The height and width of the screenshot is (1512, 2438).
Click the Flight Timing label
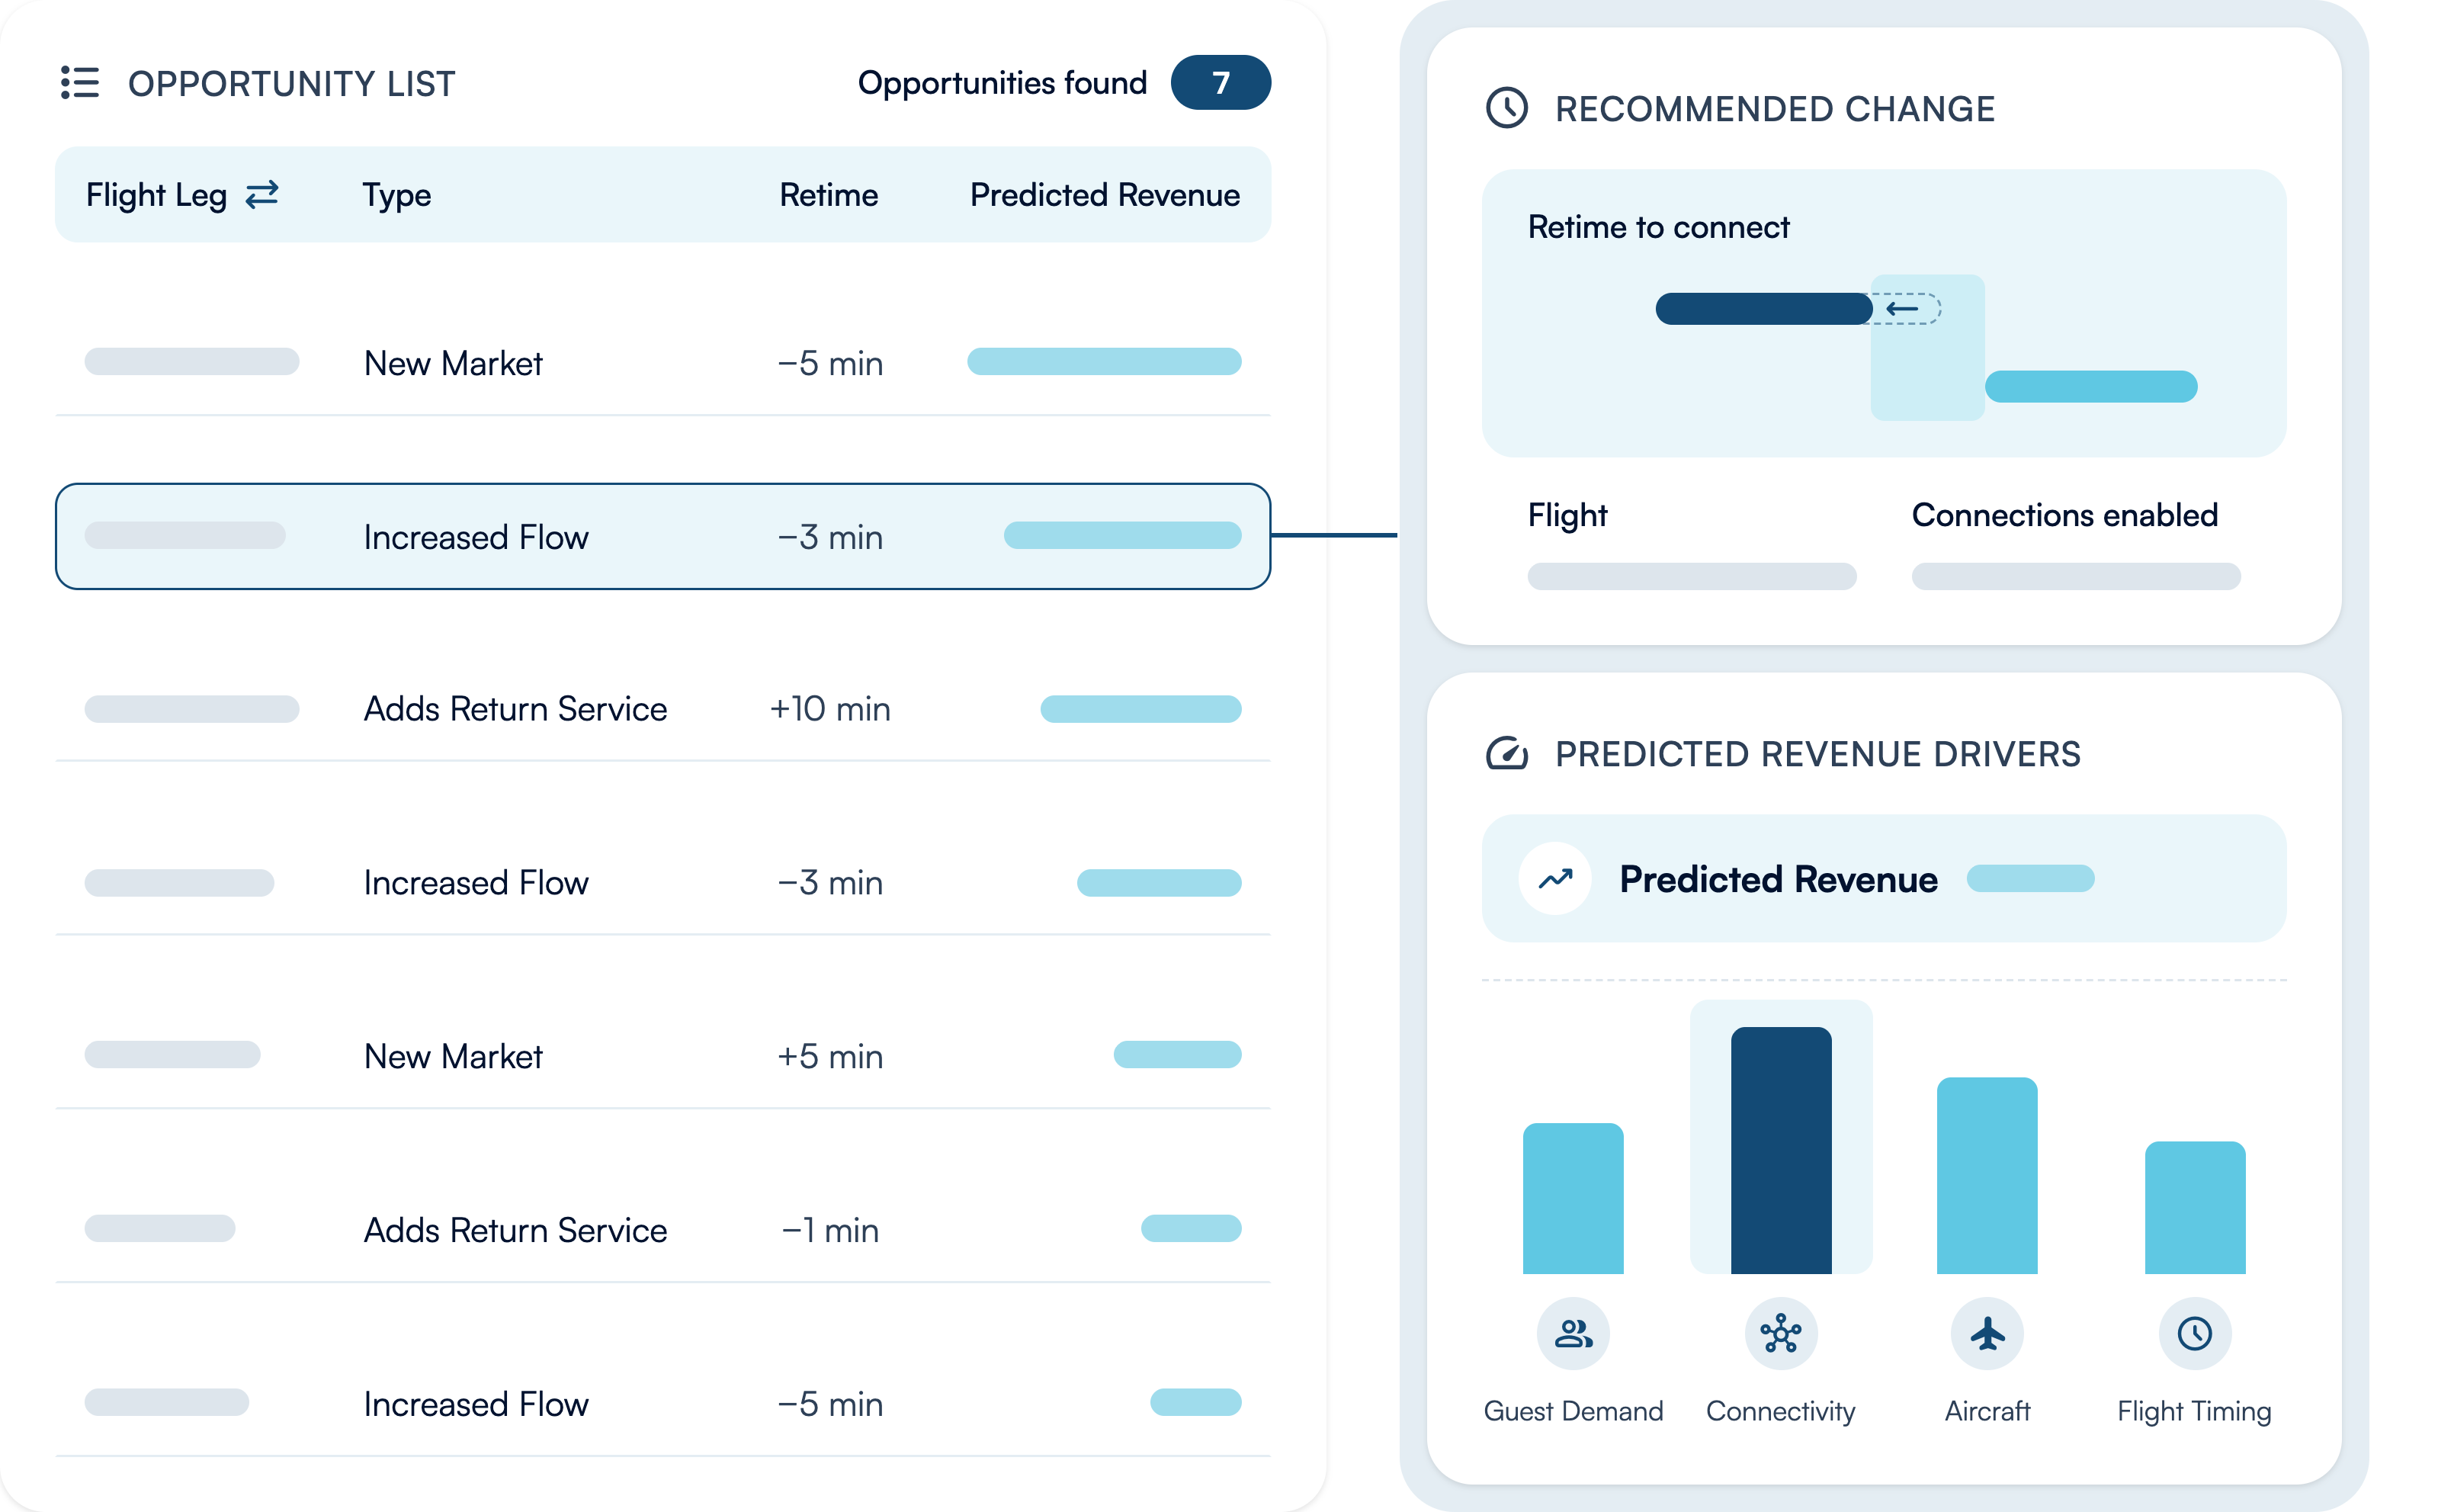click(x=2194, y=1411)
